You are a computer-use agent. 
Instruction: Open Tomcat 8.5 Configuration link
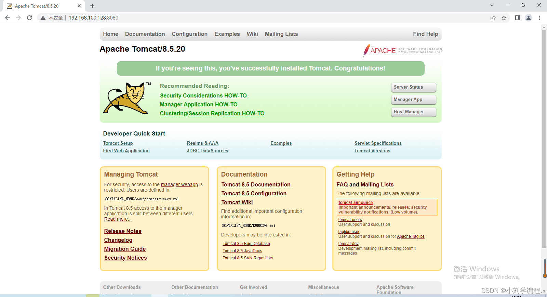(x=254, y=194)
